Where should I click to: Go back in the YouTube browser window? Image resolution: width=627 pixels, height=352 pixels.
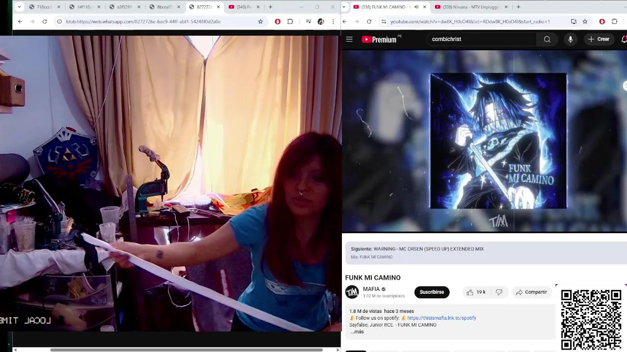344,22
